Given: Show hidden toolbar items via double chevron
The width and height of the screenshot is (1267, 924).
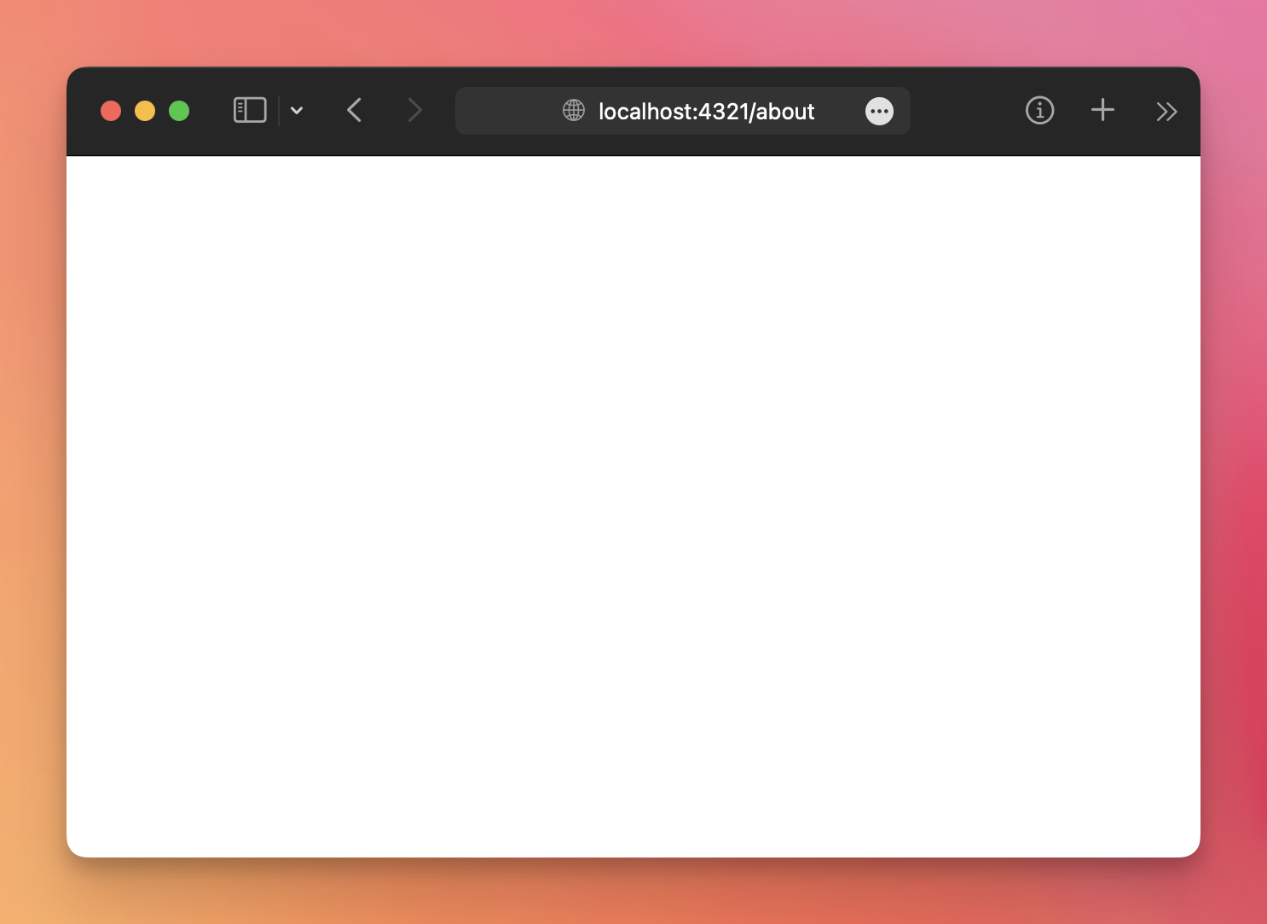Looking at the screenshot, I should [x=1166, y=112].
